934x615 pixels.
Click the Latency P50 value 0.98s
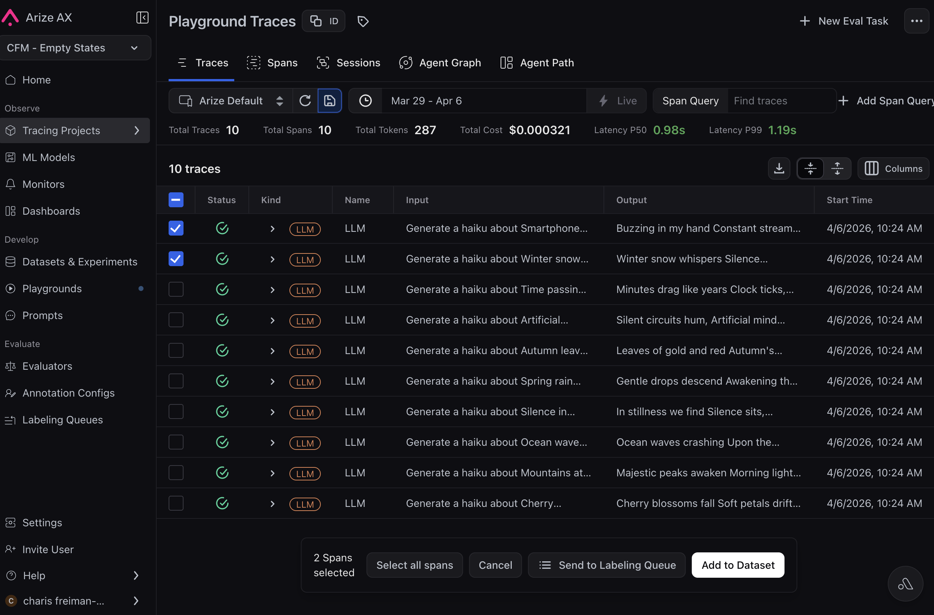[x=669, y=130]
